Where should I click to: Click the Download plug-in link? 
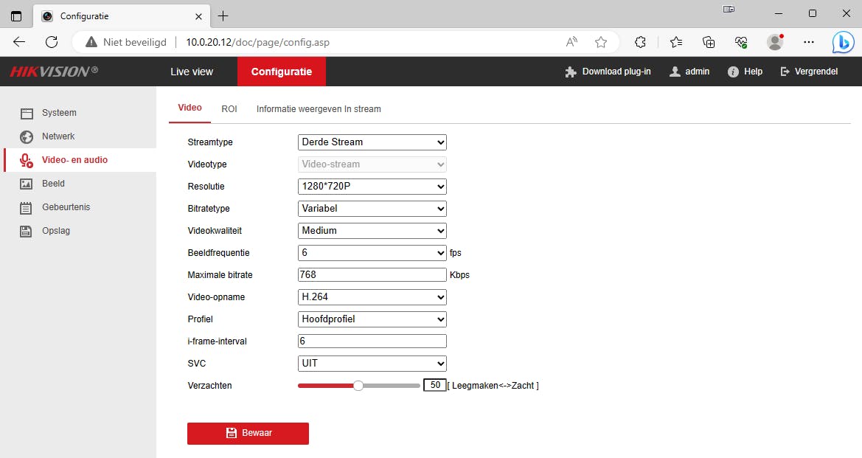(616, 72)
